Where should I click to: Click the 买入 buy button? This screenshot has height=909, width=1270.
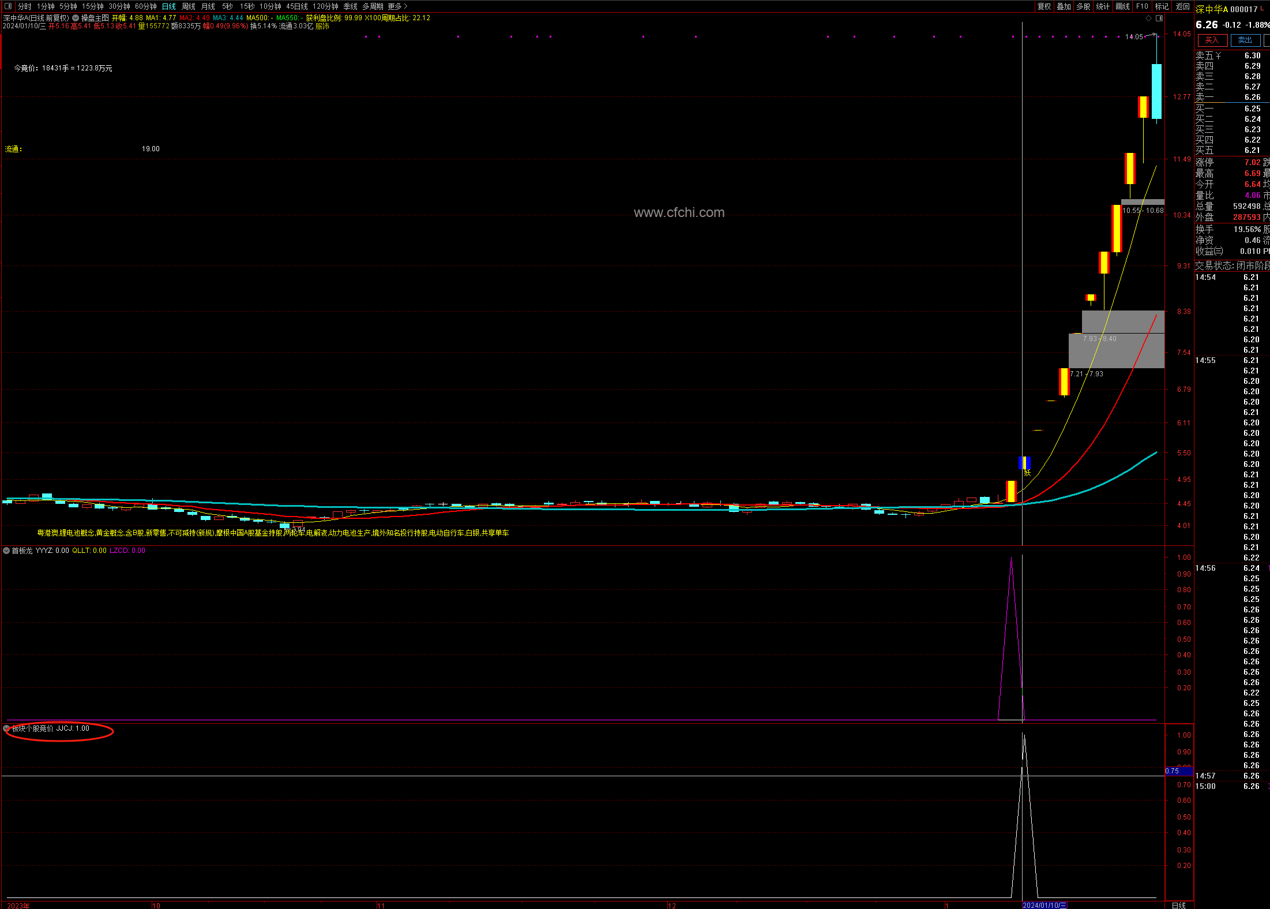coord(1212,40)
